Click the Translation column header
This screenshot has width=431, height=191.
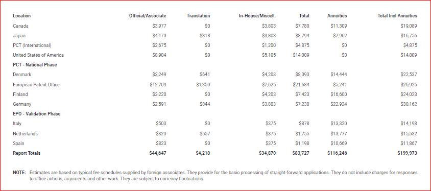198,16
